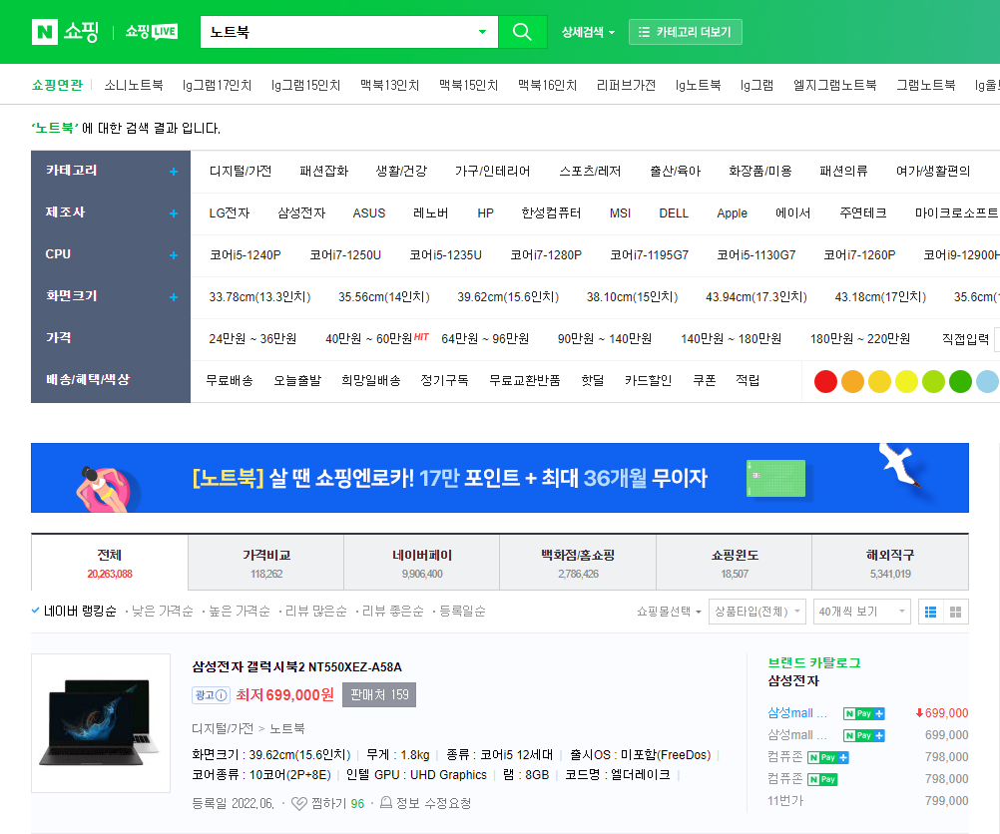Select the list view layout icon
The width and height of the screenshot is (1000, 834).
tap(933, 612)
